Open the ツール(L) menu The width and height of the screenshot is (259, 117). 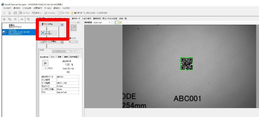(x=48, y=8)
